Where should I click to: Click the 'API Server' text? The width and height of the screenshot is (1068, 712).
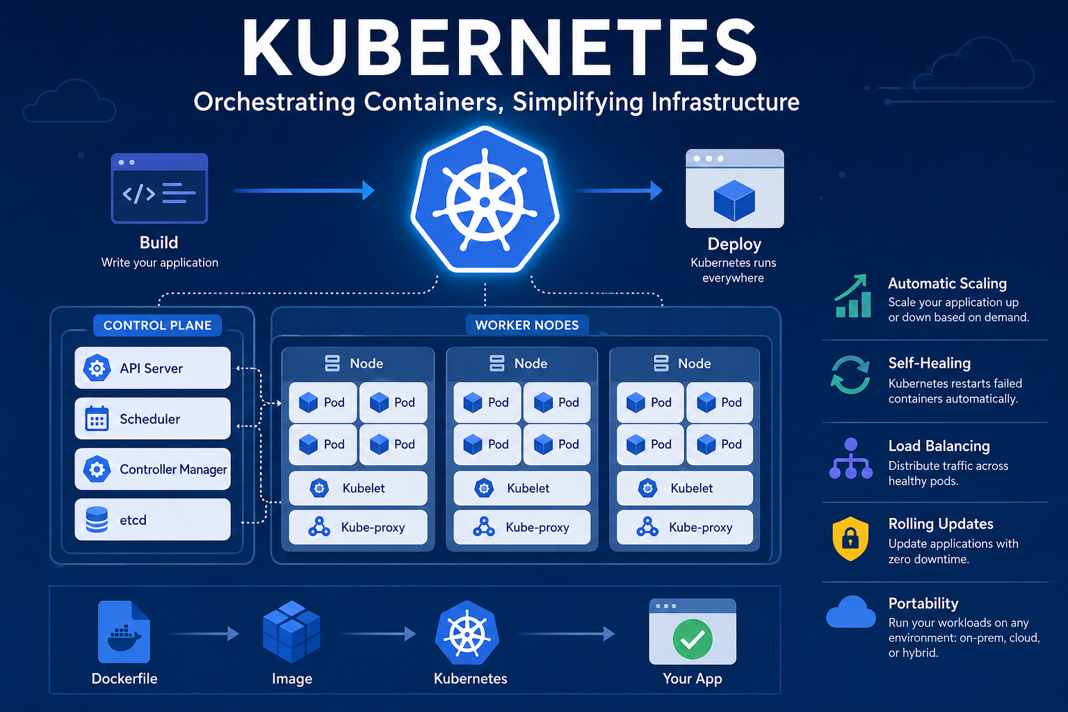click(151, 369)
